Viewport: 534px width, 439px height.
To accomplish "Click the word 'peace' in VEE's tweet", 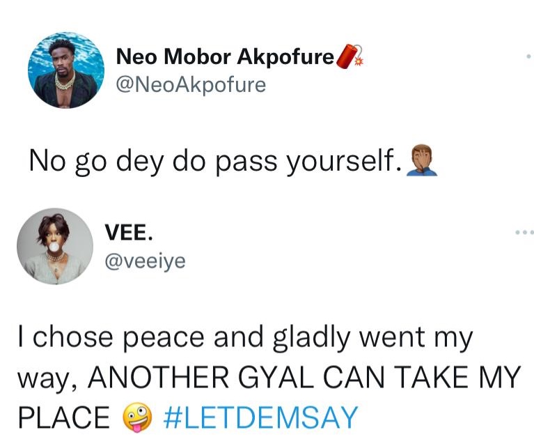I will [x=163, y=338].
